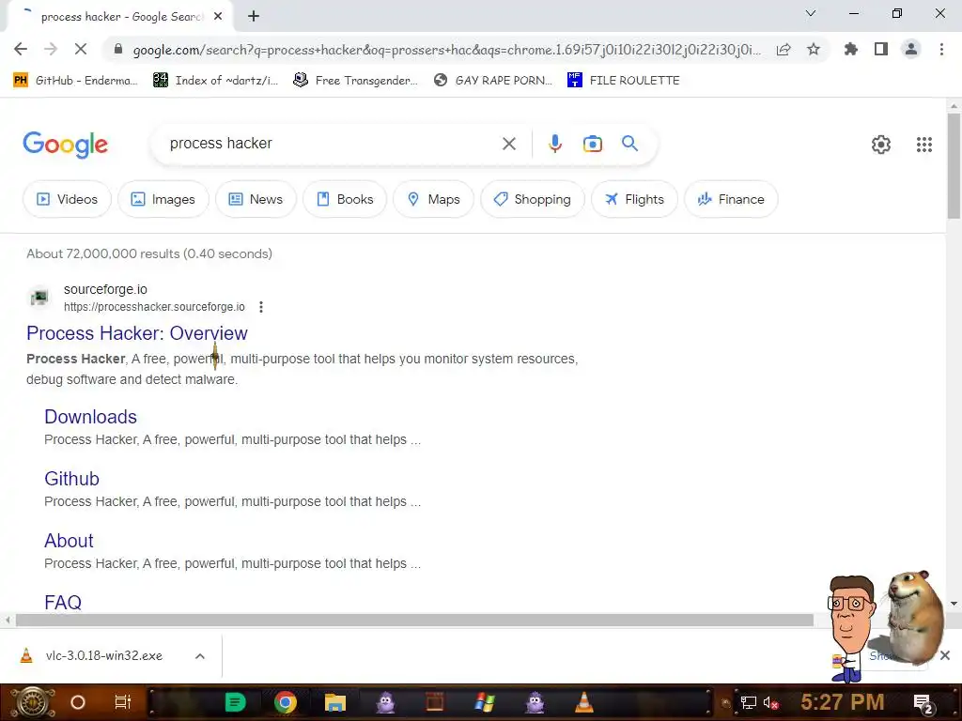Open the Start menu orb
Screen dimensions: 962x721
[x=31, y=702]
